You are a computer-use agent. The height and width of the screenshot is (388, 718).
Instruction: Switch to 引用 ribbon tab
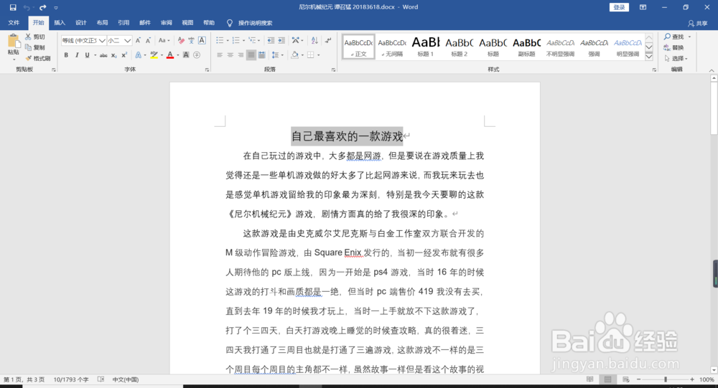pos(123,22)
